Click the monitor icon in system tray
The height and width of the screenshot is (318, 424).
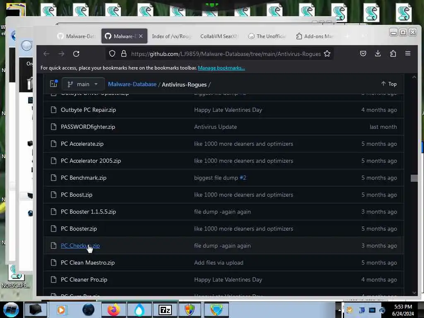click(x=372, y=310)
